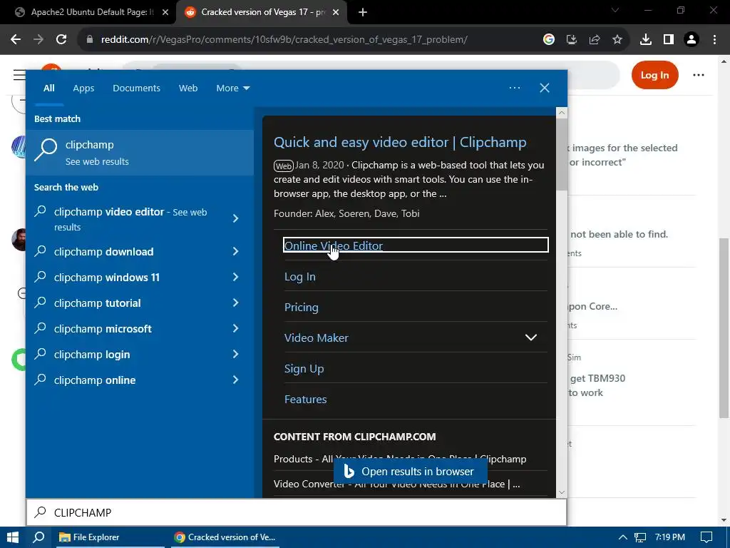Viewport: 730px width, 548px height.
Task: Click the install page icon in address bar
Action: tap(571, 40)
